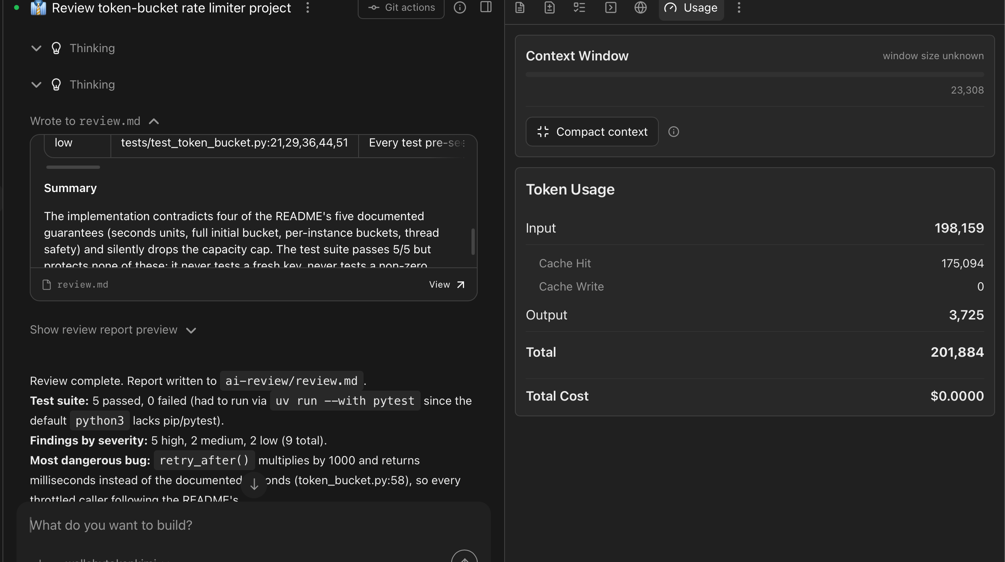Click the vertical scrollbar of review preview card

coord(473,242)
